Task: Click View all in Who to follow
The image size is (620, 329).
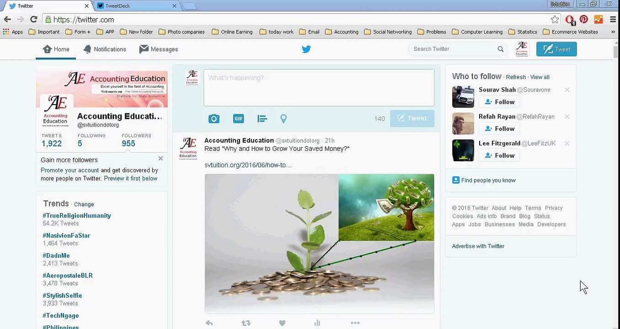Action: point(540,77)
